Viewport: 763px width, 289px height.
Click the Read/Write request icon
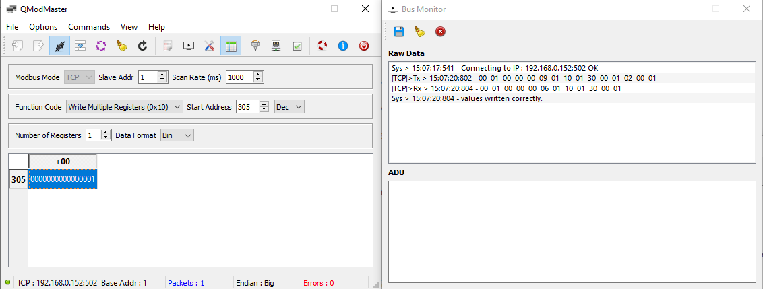tap(80, 46)
